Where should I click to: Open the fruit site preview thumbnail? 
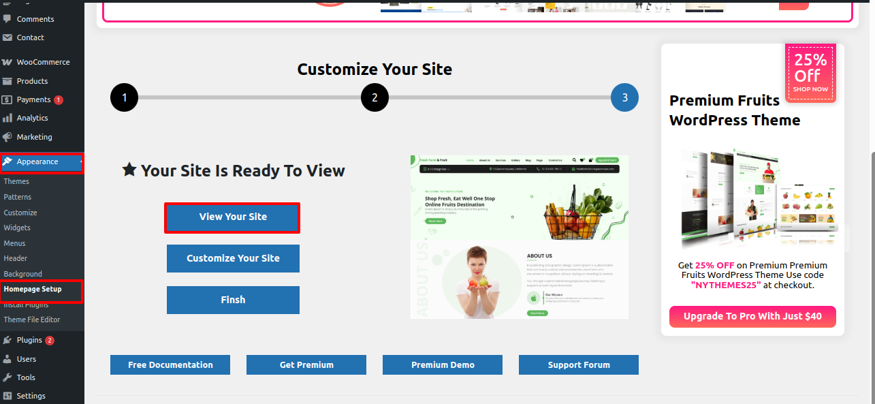pos(520,237)
